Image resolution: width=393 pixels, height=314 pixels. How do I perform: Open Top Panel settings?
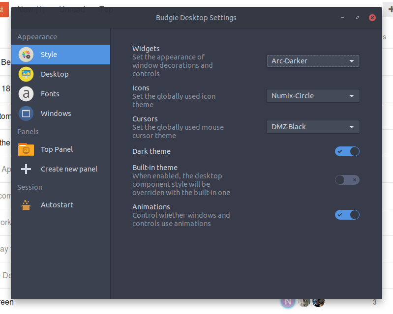[x=60, y=149]
